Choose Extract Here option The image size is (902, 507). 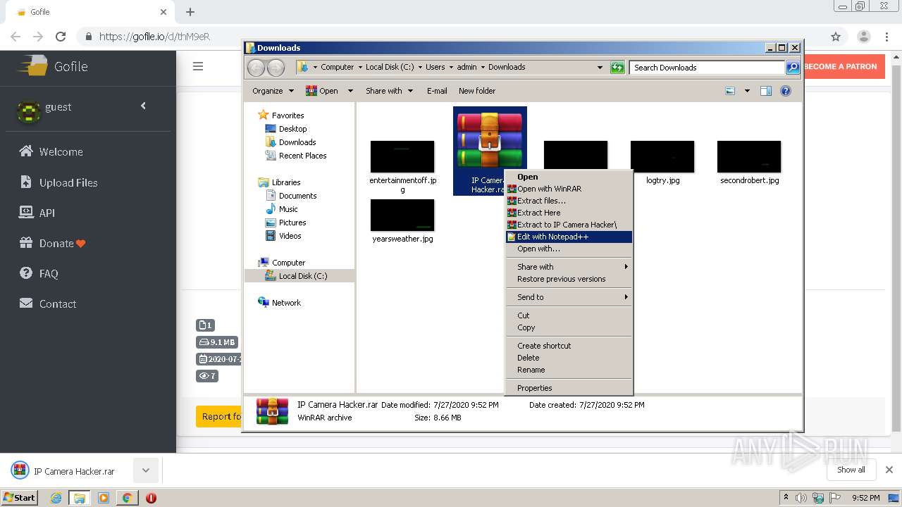click(x=569, y=213)
